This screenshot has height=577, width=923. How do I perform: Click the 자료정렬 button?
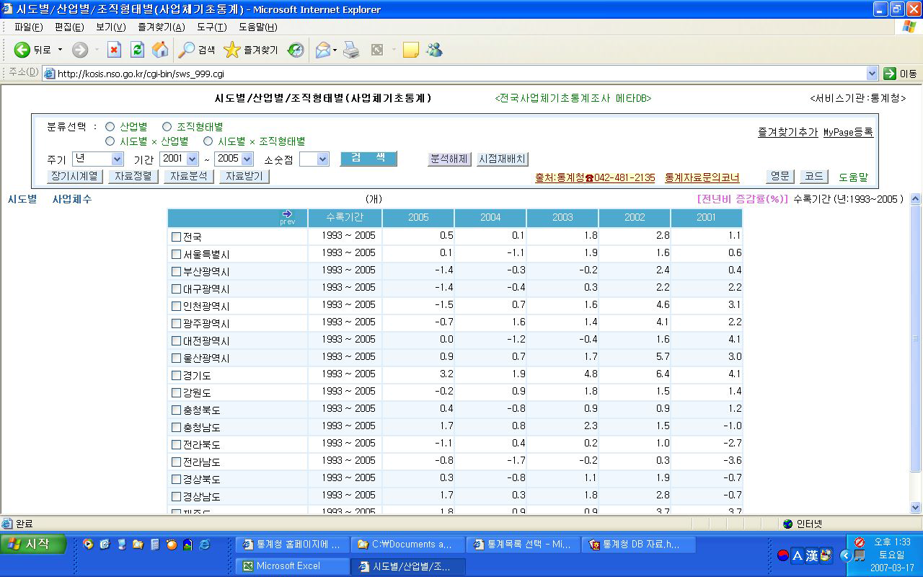[133, 176]
